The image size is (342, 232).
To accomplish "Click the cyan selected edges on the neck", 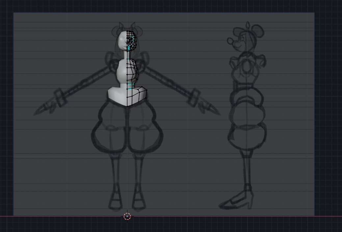I will point(128,58).
